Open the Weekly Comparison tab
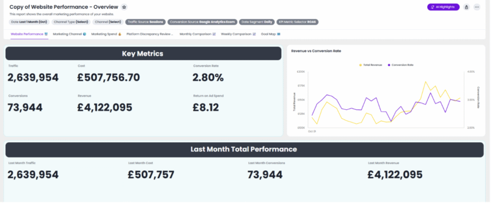The width and height of the screenshot is (491, 203). click(x=238, y=34)
